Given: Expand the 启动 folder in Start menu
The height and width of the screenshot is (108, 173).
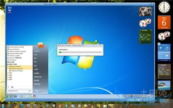Looking at the screenshot, I should coord(11,75).
